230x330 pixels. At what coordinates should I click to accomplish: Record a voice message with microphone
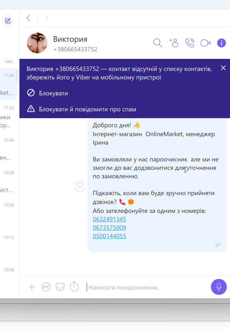(219, 287)
